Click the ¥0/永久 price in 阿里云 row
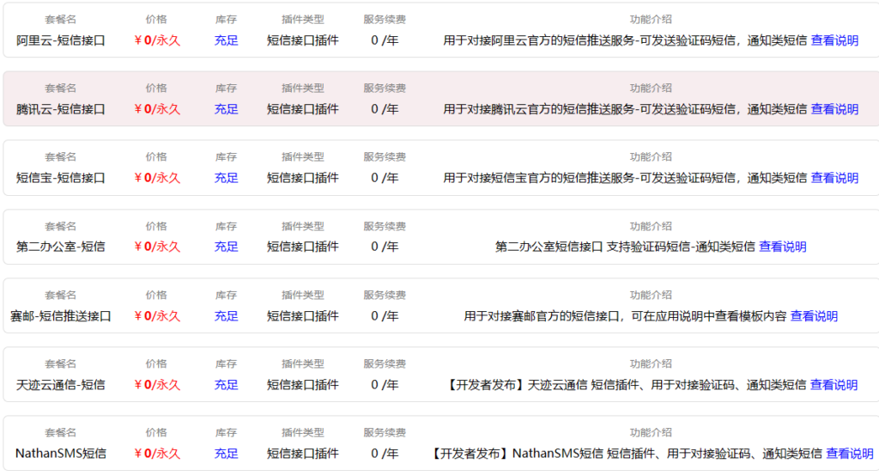The image size is (879, 476). coord(157,40)
